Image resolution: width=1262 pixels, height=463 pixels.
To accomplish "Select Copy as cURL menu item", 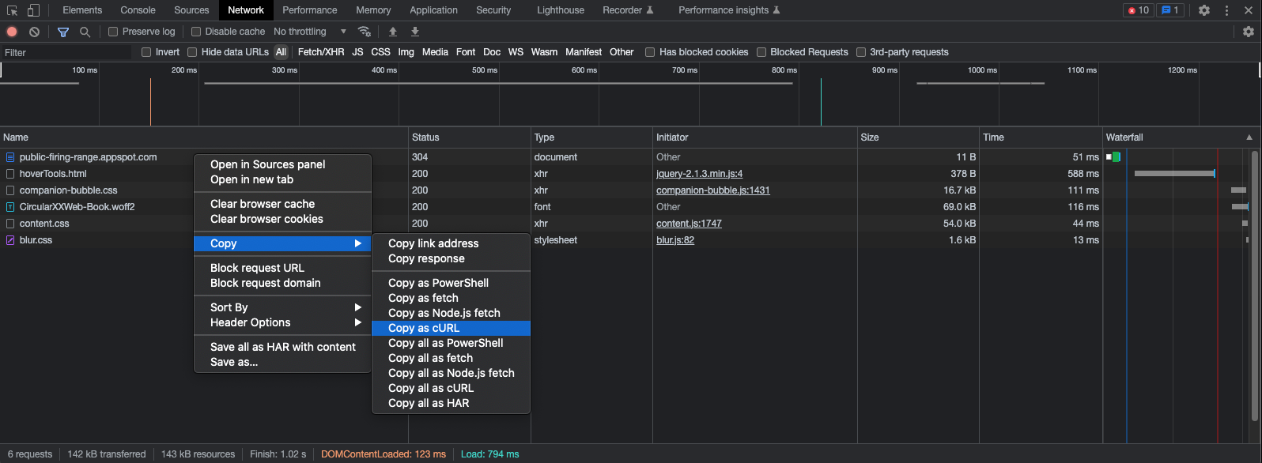I will [424, 328].
